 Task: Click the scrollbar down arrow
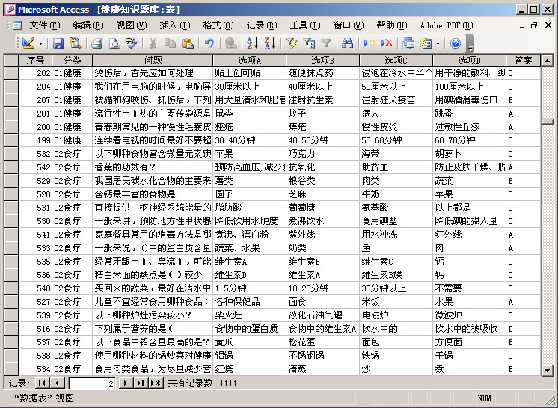[547, 370]
